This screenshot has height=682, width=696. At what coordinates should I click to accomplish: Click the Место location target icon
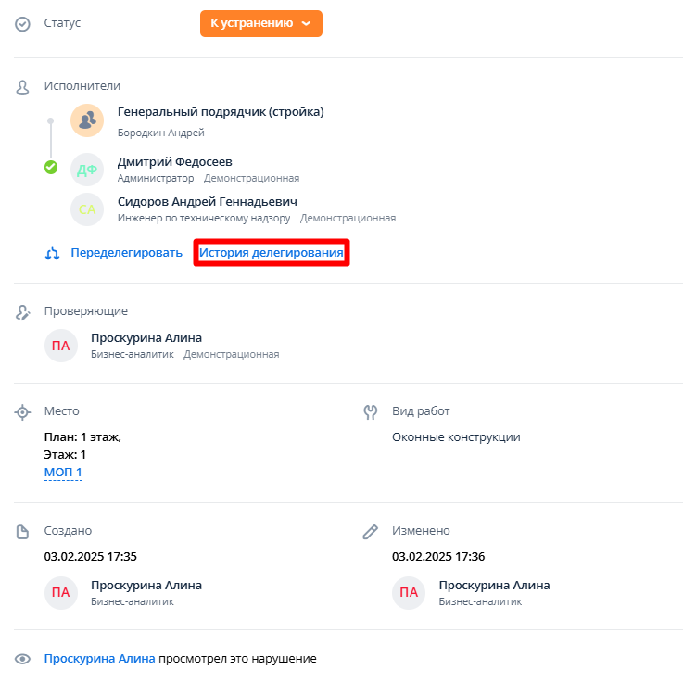click(23, 411)
